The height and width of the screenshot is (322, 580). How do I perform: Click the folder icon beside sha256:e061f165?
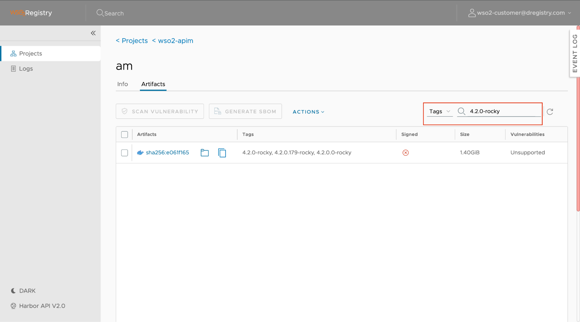[x=205, y=153]
